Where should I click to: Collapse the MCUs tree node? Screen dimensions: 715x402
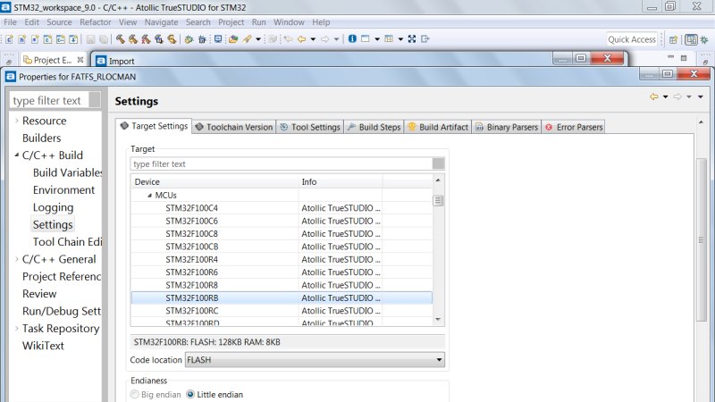coord(149,195)
